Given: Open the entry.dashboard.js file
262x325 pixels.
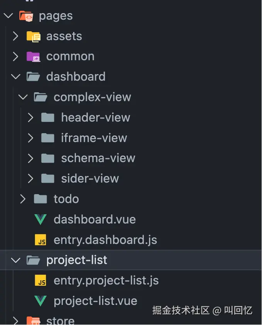Looking at the screenshot, I should [105, 240].
